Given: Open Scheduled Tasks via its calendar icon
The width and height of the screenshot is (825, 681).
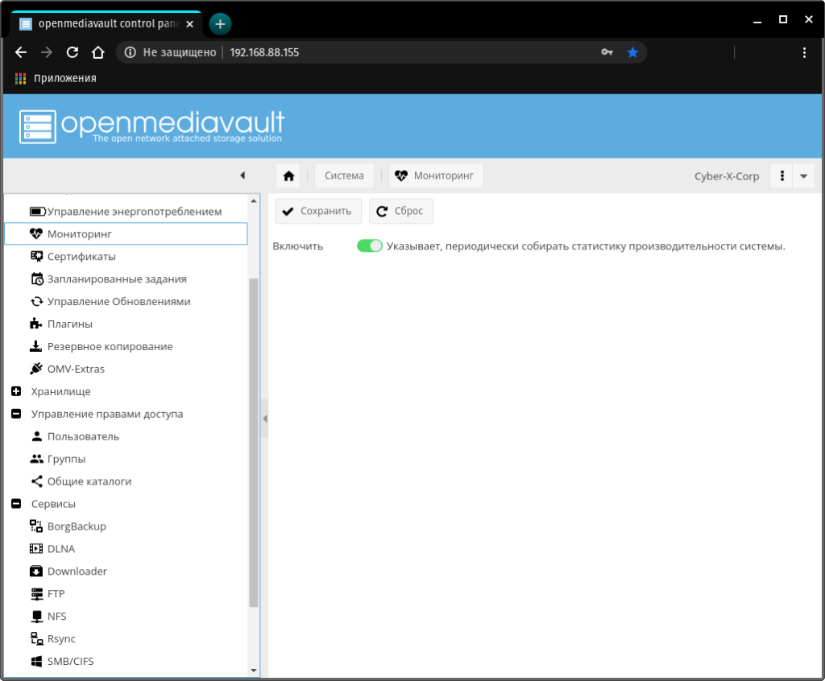Looking at the screenshot, I should coord(36,279).
